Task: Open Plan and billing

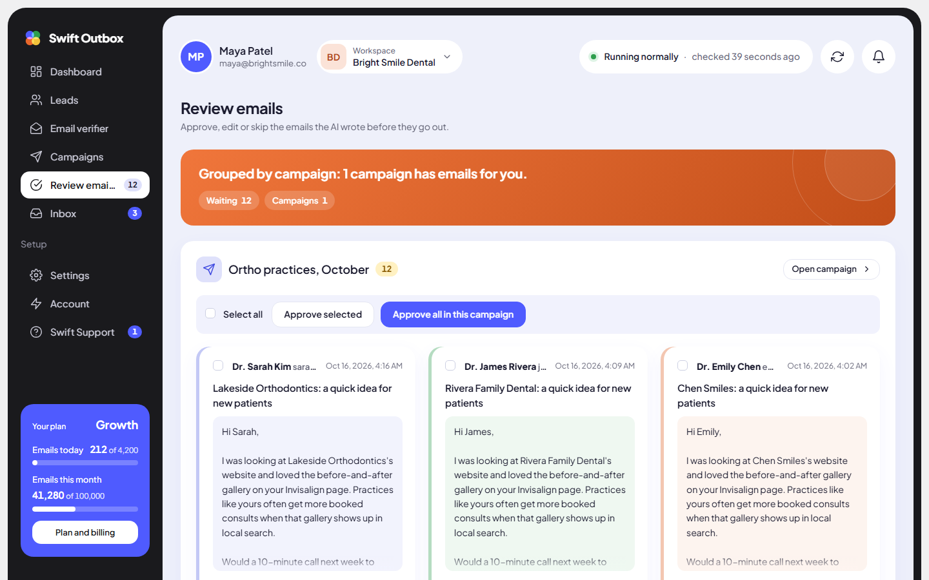Action: tap(85, 532)
